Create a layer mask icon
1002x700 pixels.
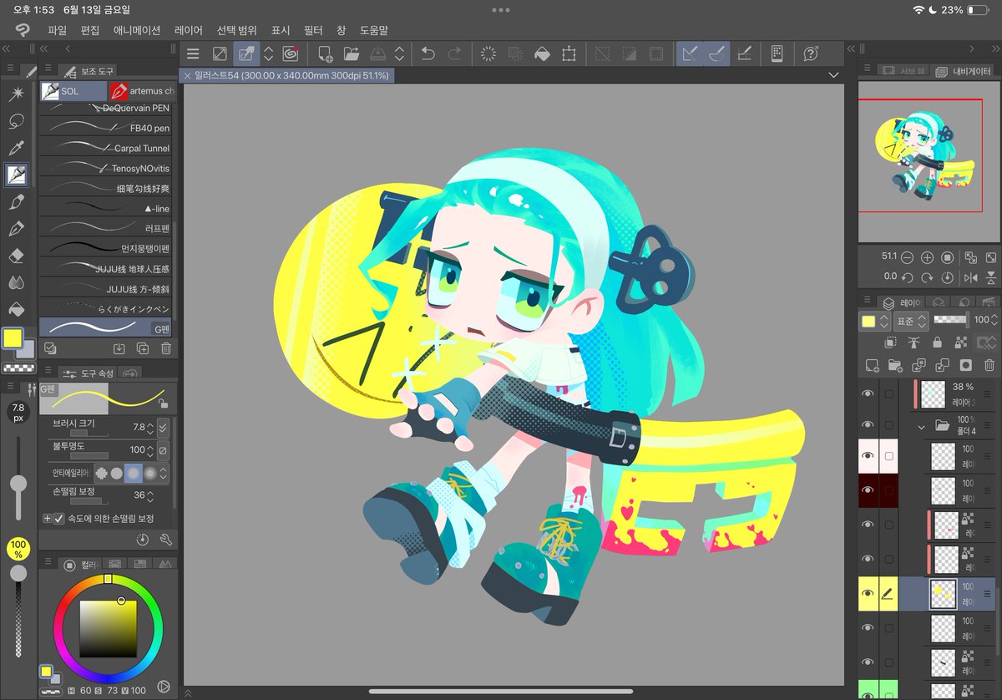(x=966, y=365)
